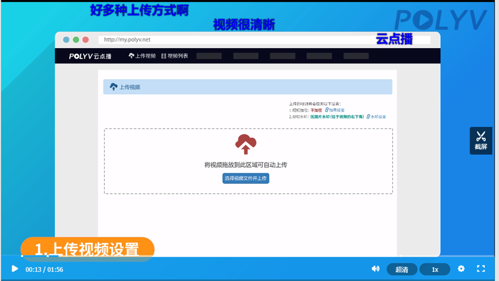Click the video progress bar above controls
Viewport: 499px width, 281px height.
point(249,257)
